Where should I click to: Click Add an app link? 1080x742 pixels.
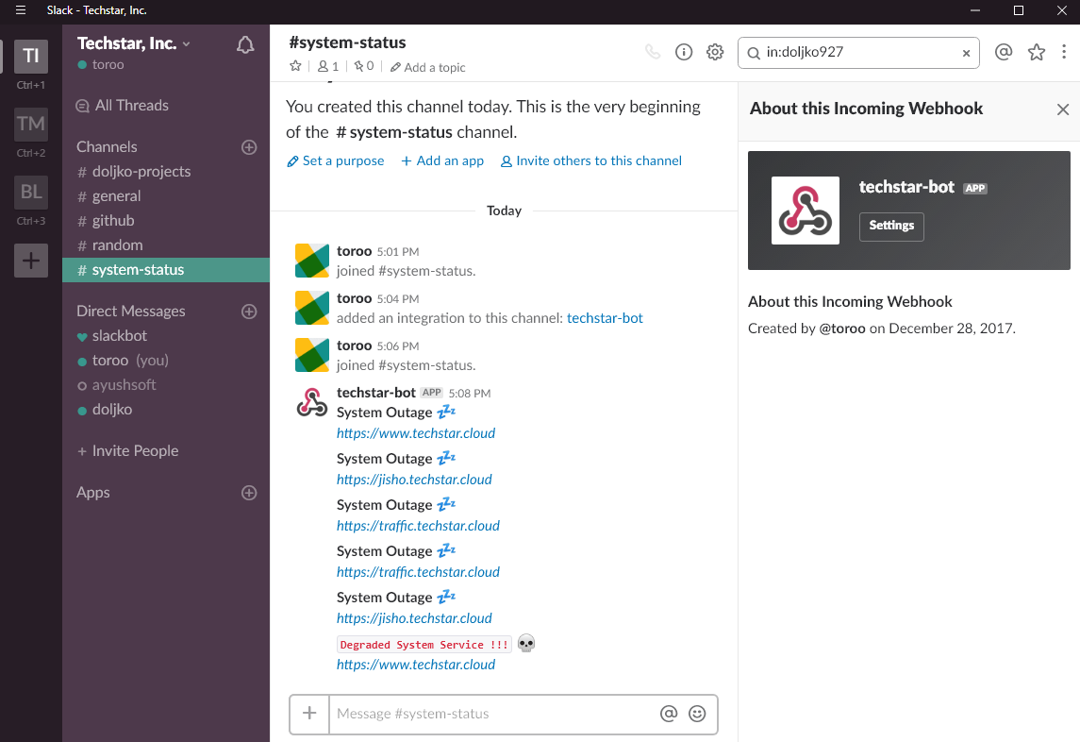tap(442, 160)
